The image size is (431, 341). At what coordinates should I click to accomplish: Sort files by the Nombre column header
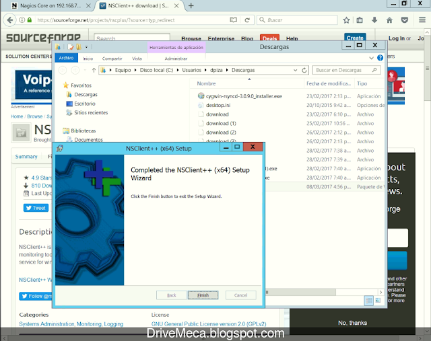206,83
